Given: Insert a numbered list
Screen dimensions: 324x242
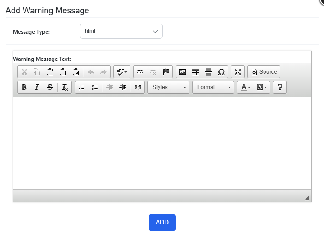Looking at the screenshot, I should [82, 87].
